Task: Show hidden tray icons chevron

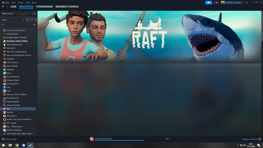Action: point(238,145)
